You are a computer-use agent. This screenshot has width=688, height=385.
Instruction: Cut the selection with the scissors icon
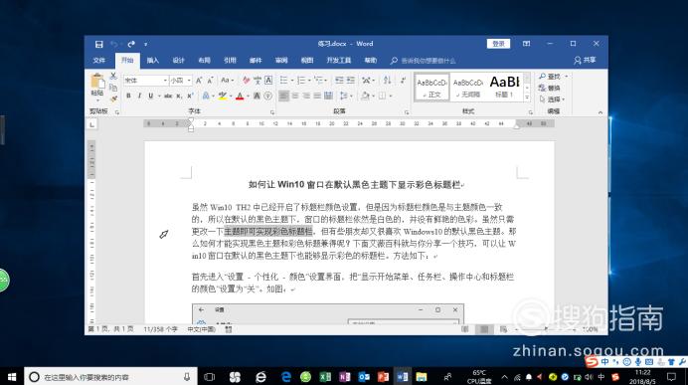pos(113,76)
